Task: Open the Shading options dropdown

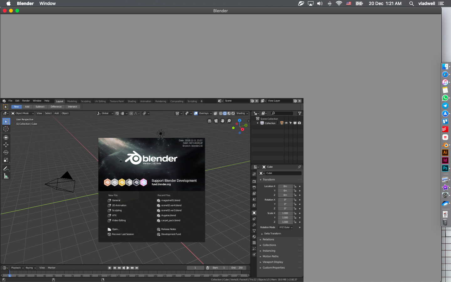Action: 242,113
